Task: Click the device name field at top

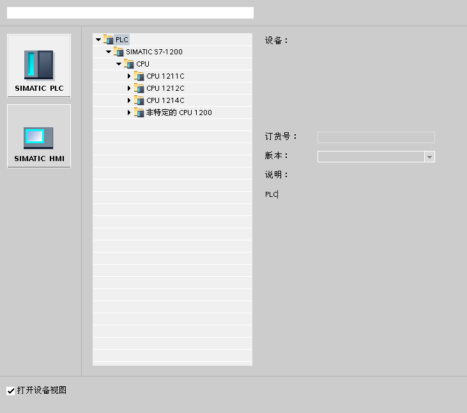Action: point(130,13)
